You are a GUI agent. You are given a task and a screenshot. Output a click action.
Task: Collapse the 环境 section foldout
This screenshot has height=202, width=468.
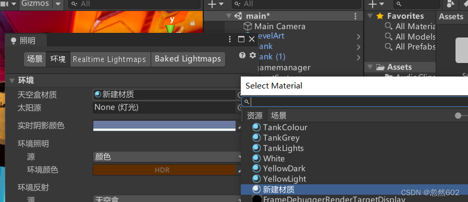click(x=12, y=81)
